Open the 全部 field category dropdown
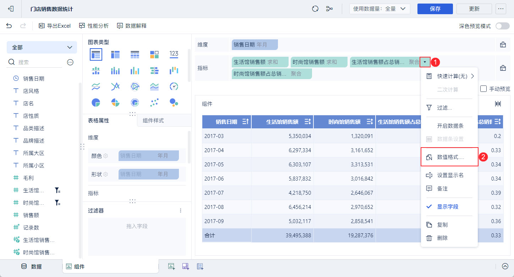Image resolution: width=514 pixels, height=277 pixels. [x=42, y=47]
